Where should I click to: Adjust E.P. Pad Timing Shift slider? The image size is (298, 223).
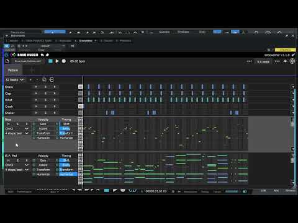point(68,160)
